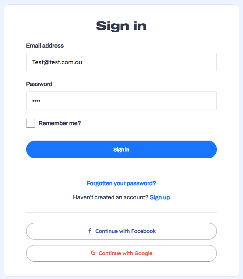
Task: Tick the Remember me checkbox
Action: point(31,123)
